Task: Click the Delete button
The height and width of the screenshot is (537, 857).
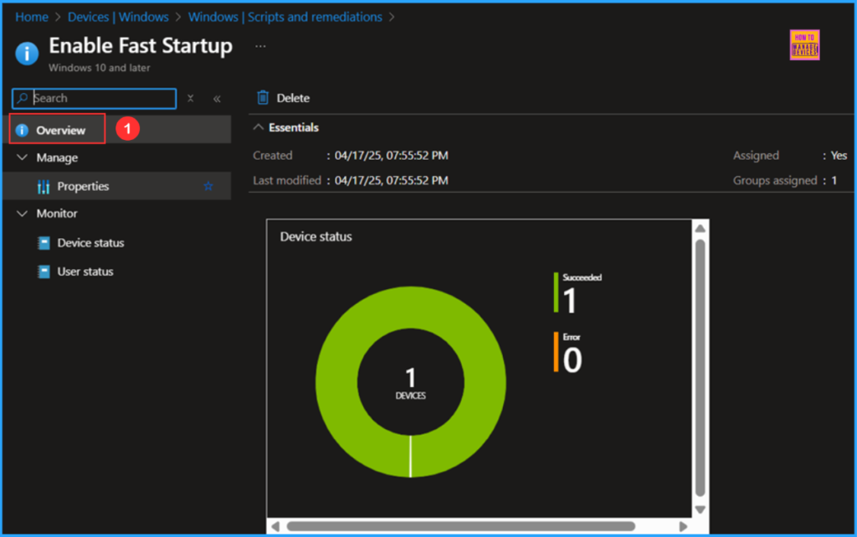Action: [283, 98]
